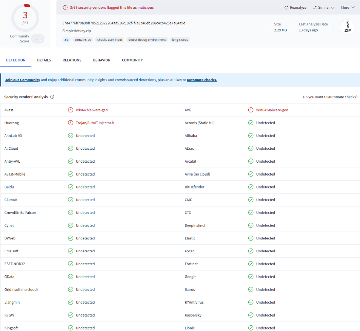
Task: Click the Alibaba undetected checkmark
Action: [251, 135]
